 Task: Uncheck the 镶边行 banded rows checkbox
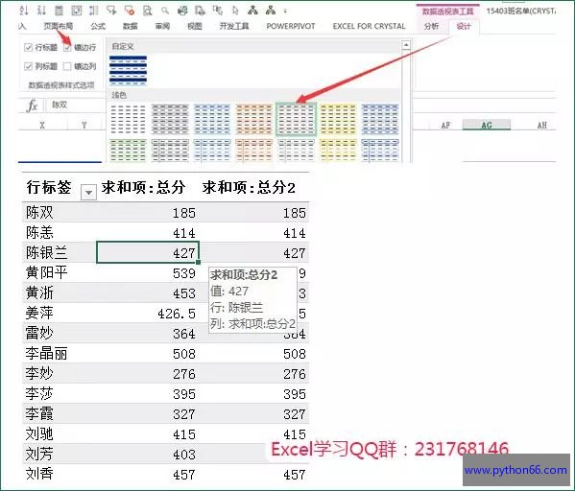(67, 47)
